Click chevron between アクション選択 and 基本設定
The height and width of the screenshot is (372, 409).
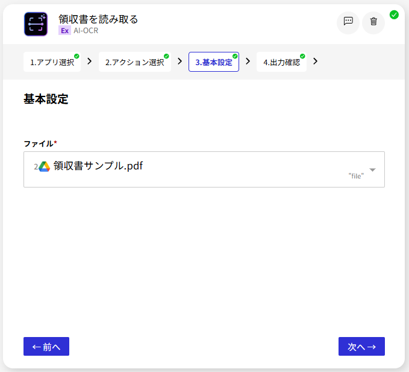180,61
